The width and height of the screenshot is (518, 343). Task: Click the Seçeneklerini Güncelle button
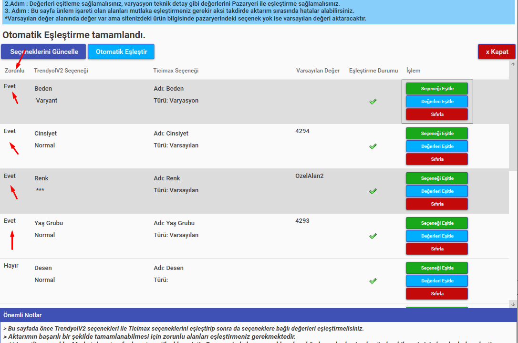click(43, 52)
